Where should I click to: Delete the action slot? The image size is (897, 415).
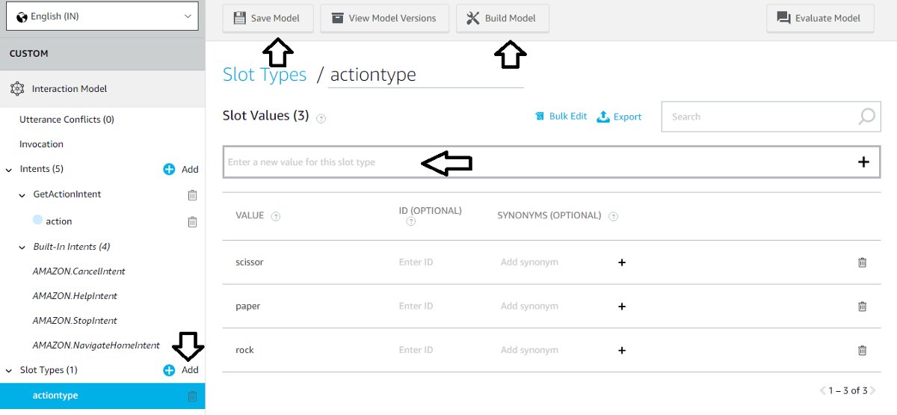click(x=192, y=221)
